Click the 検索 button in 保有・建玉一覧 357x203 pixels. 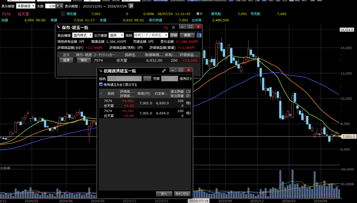(x=187, y=35)
